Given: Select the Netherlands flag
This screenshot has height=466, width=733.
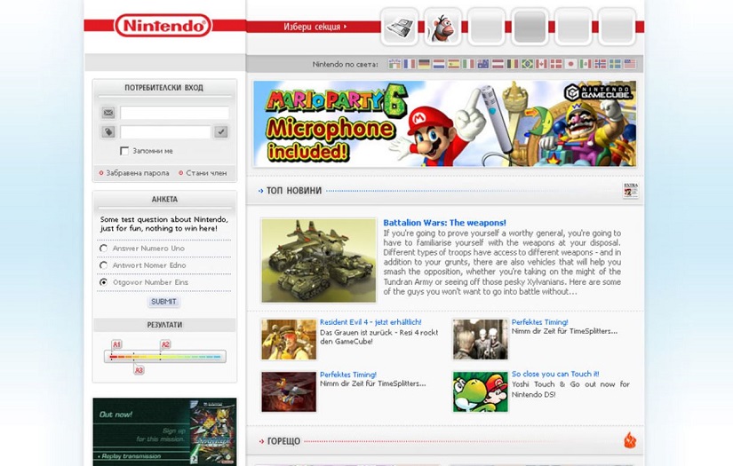Looking at the screenshot, I should pyautogui.click(x=439, y=64).
